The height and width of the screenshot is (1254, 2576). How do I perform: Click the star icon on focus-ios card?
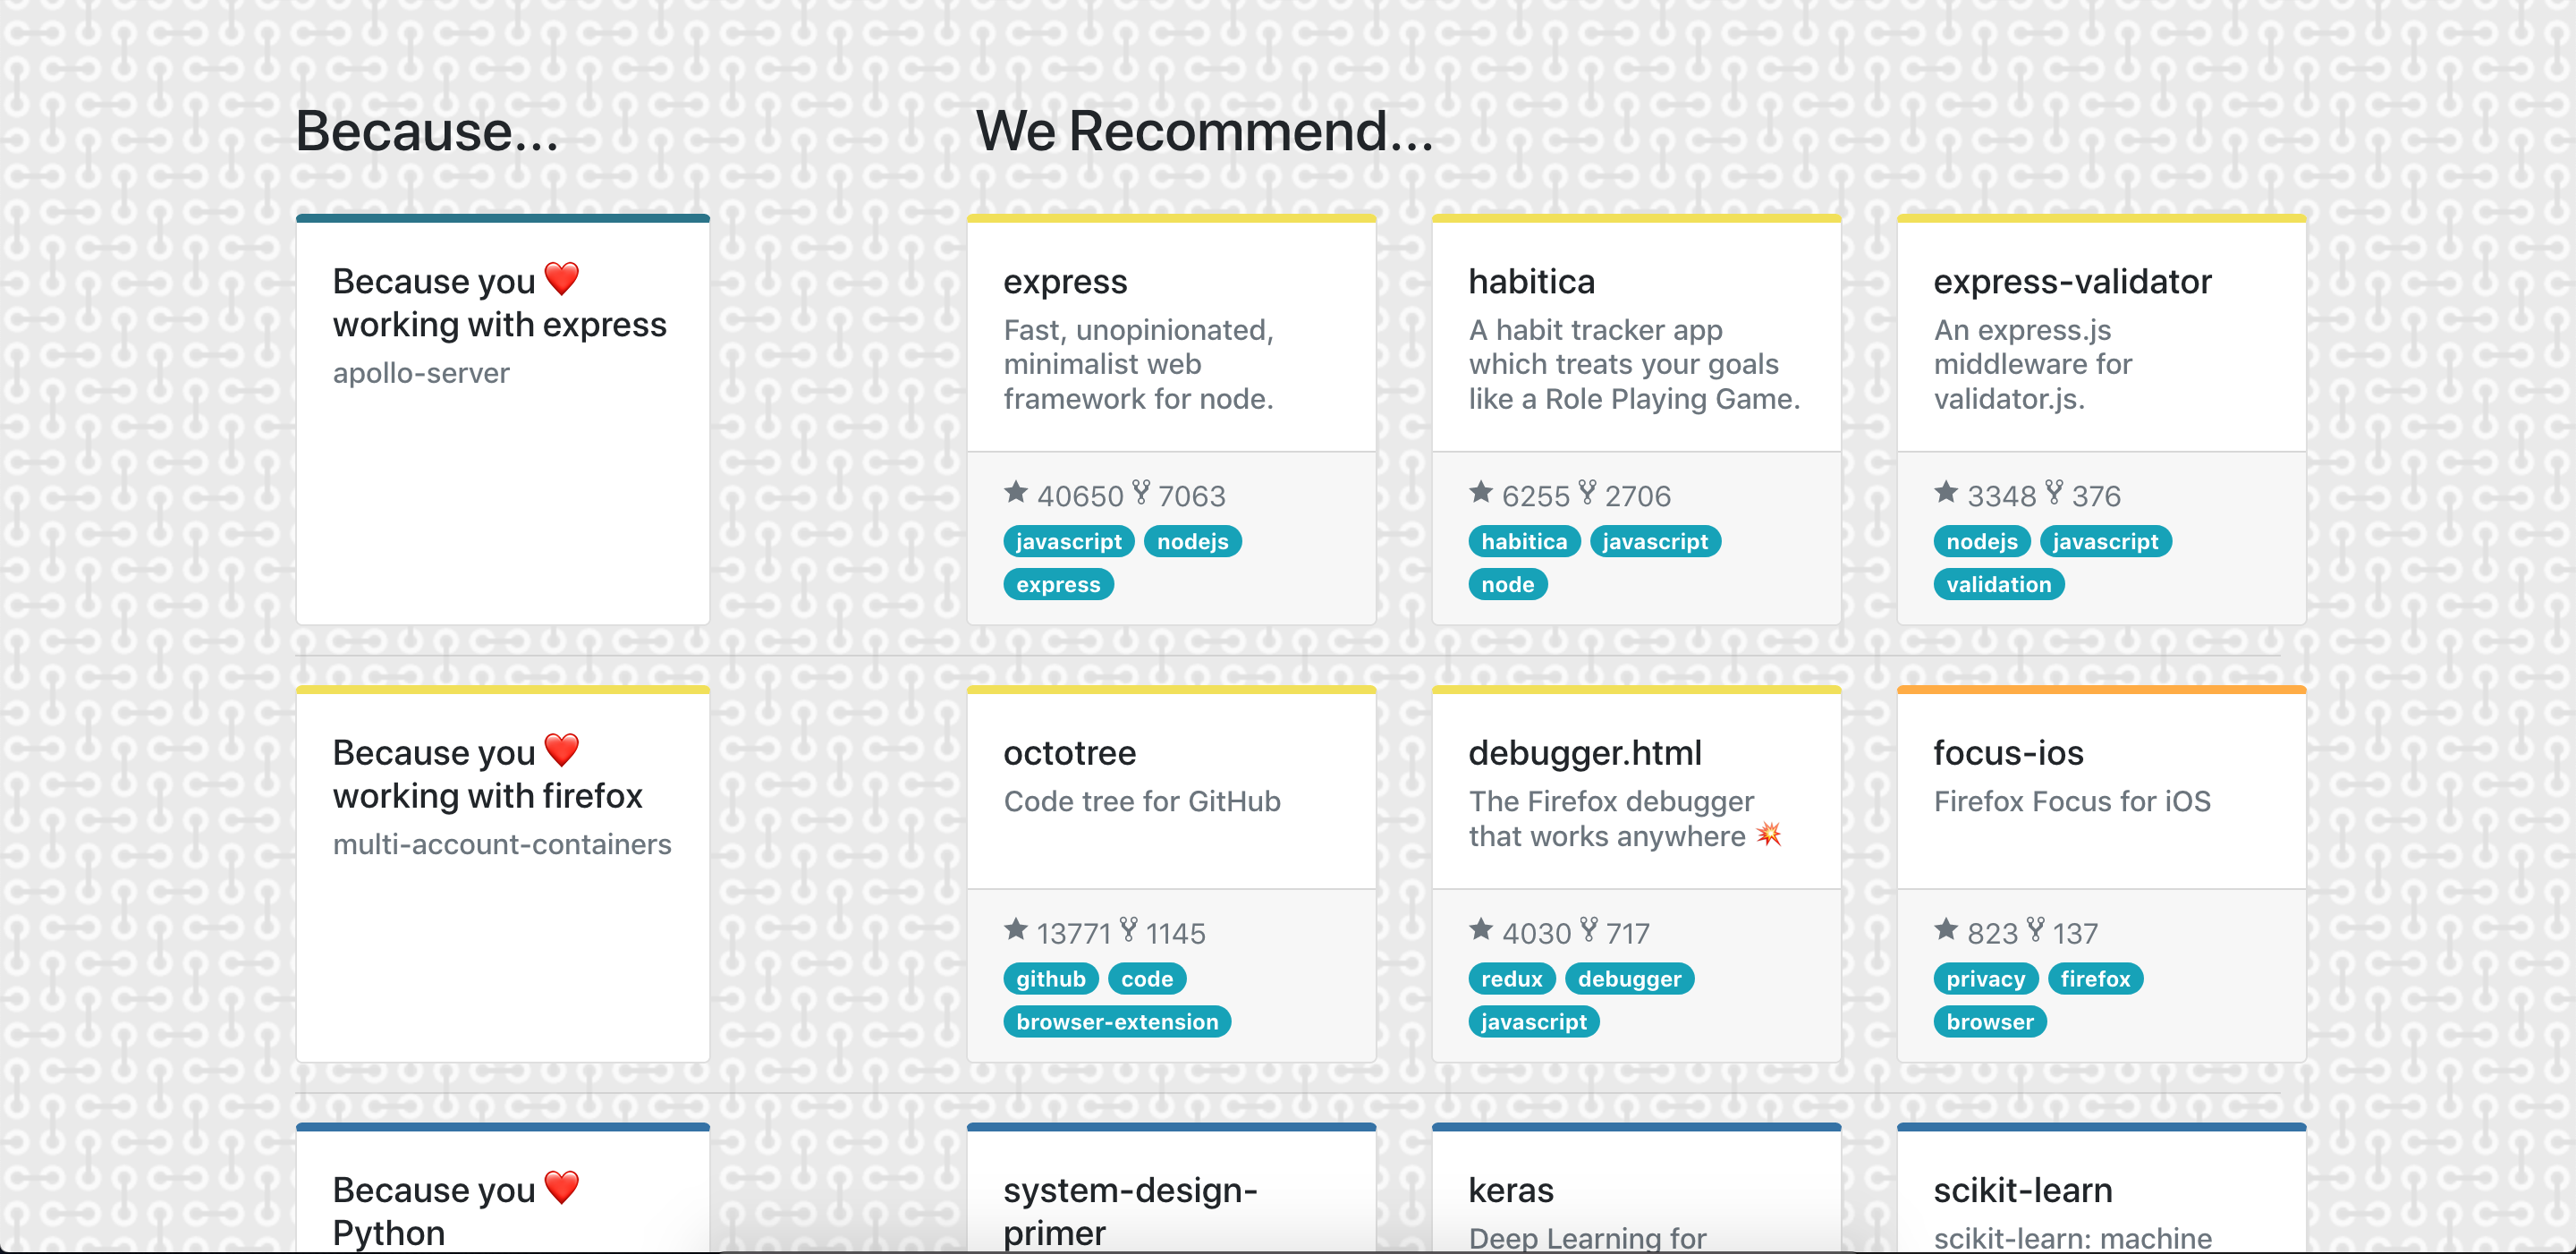click(x=1946, y=930)
